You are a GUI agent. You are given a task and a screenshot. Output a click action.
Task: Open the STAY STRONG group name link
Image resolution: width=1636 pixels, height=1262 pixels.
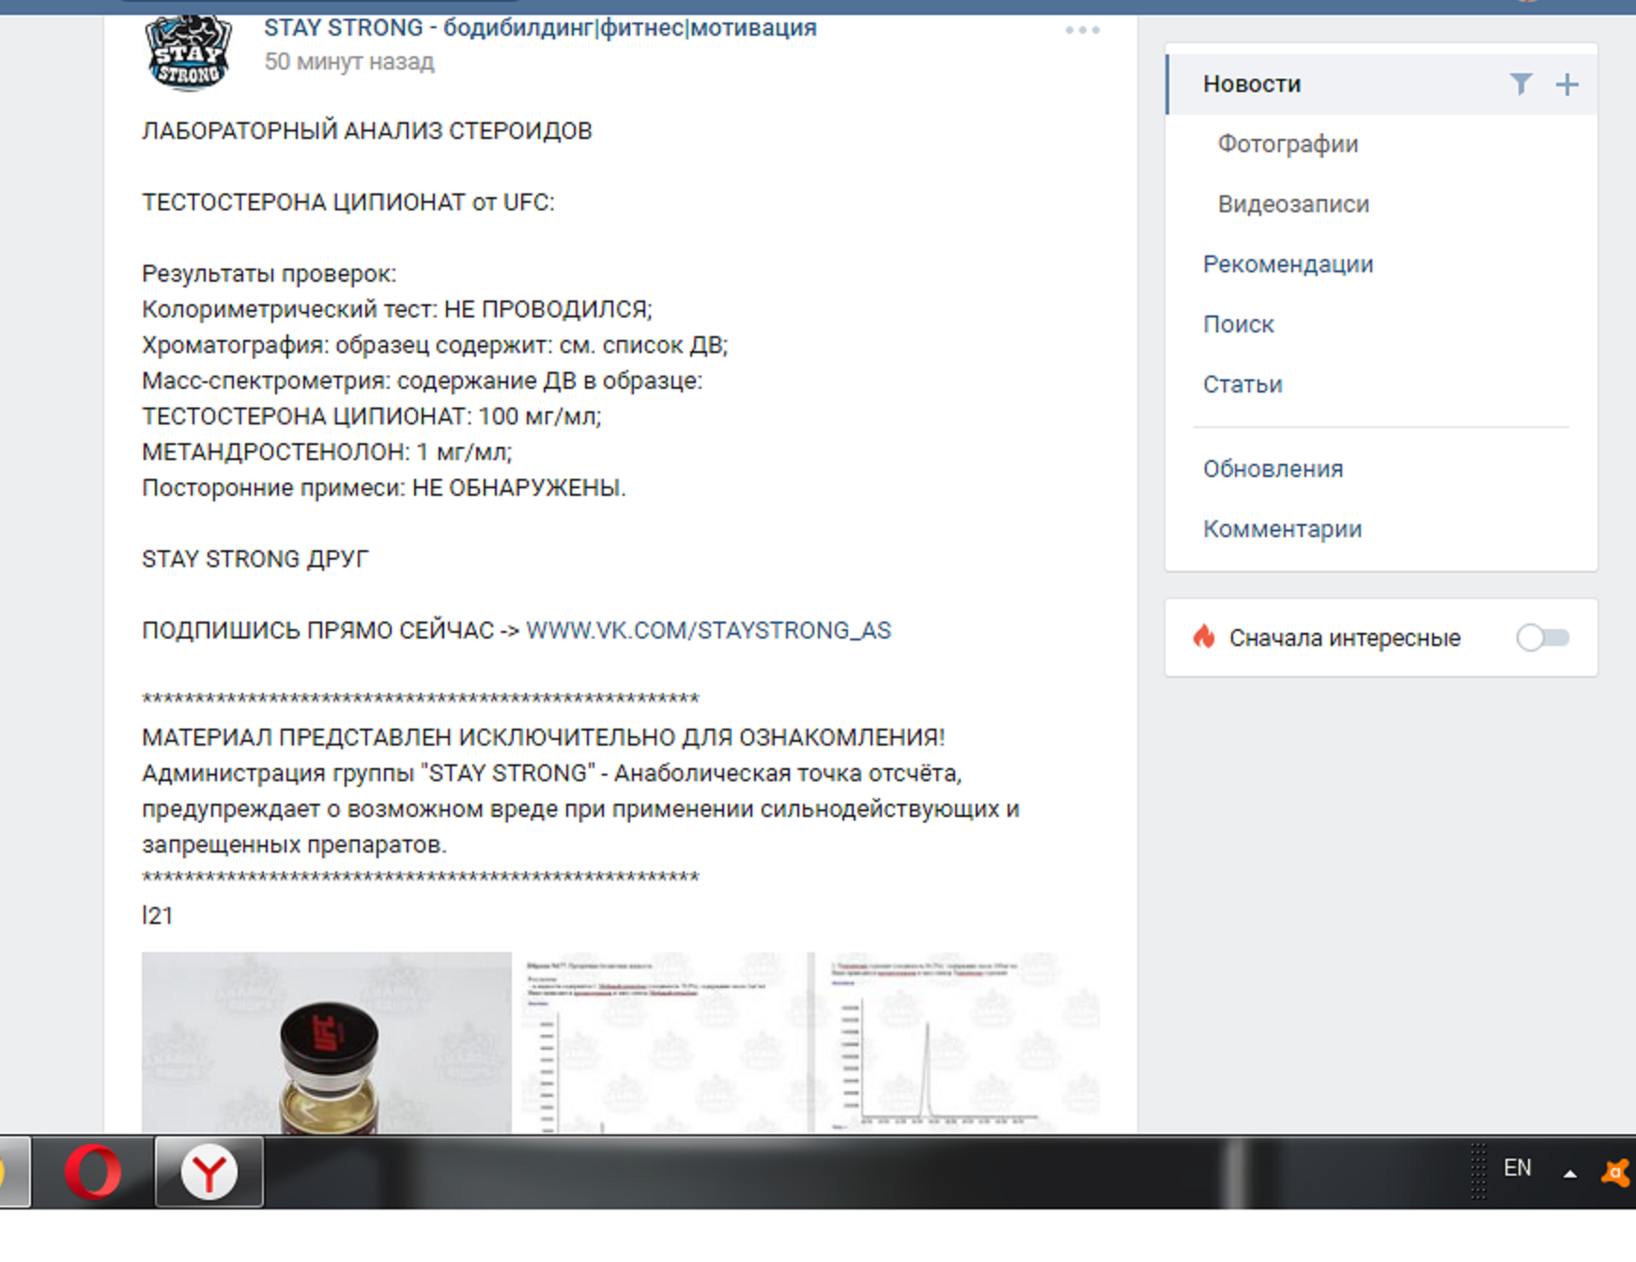540,28
